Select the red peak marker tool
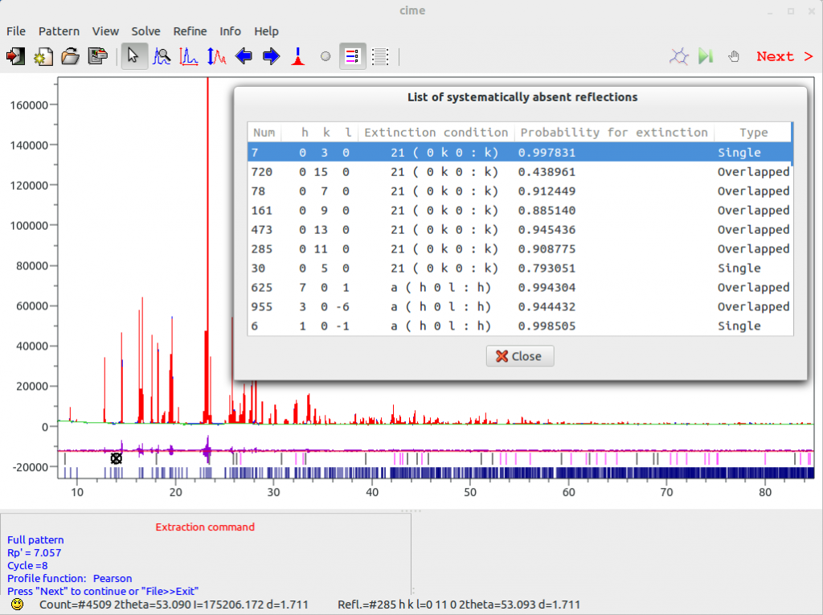The height and width of the screenshot is (615, 823). point(298,56)
